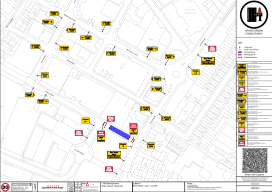Click the Road Ahead Closed sign in legend table

(x=241, y=89)
